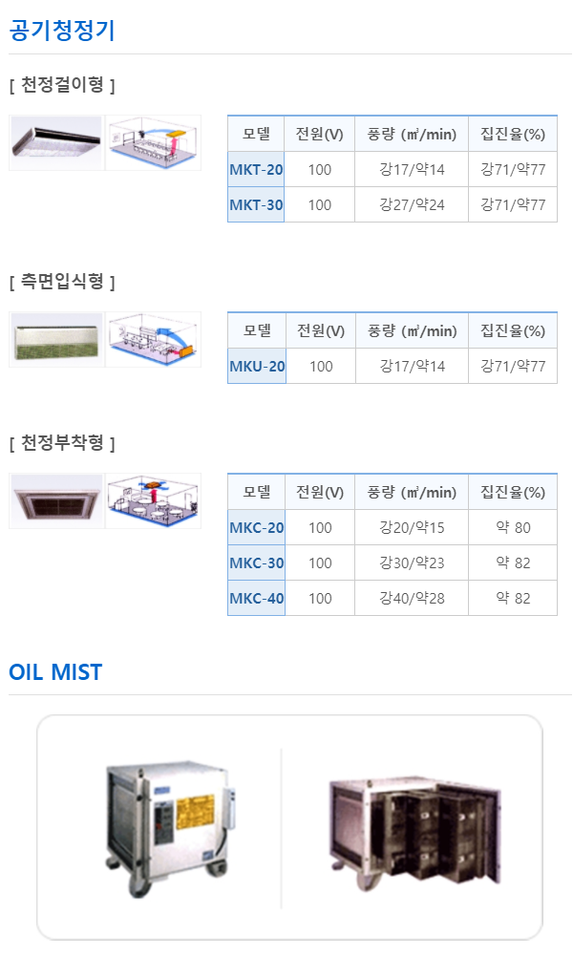Open the ceiling-attached airflow diagram image

(153, 500)
